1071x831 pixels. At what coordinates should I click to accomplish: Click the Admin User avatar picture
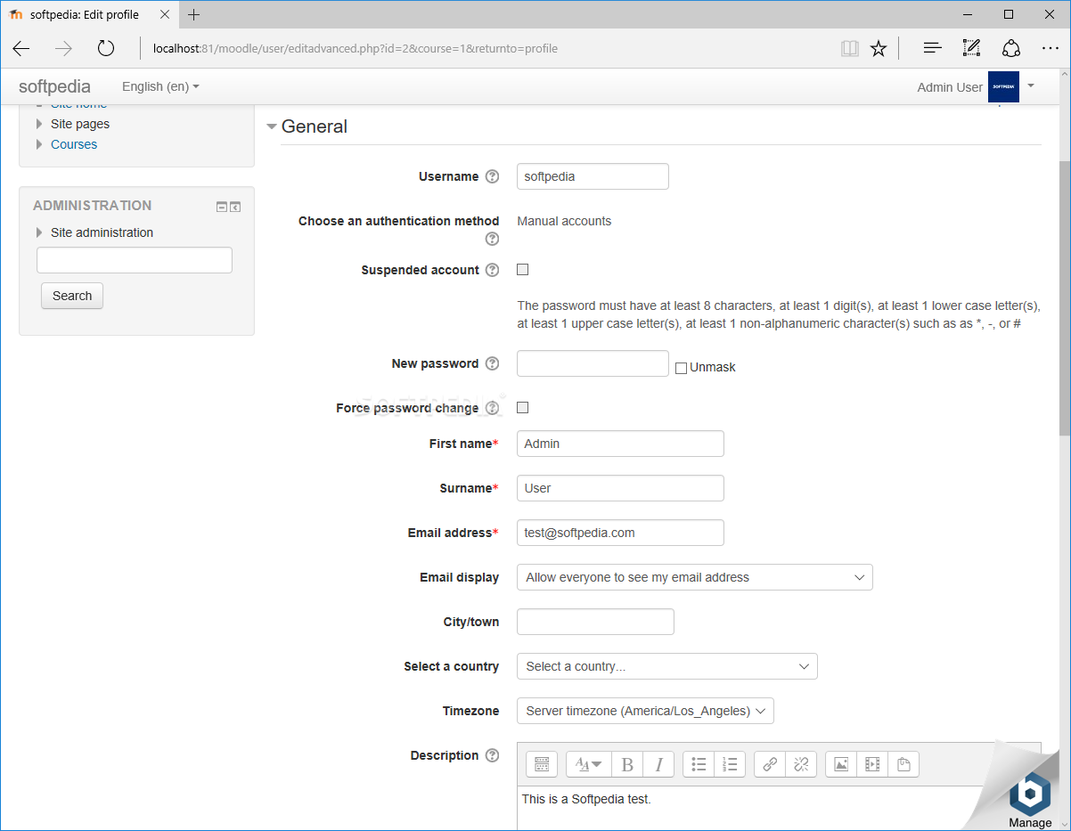1003,86
